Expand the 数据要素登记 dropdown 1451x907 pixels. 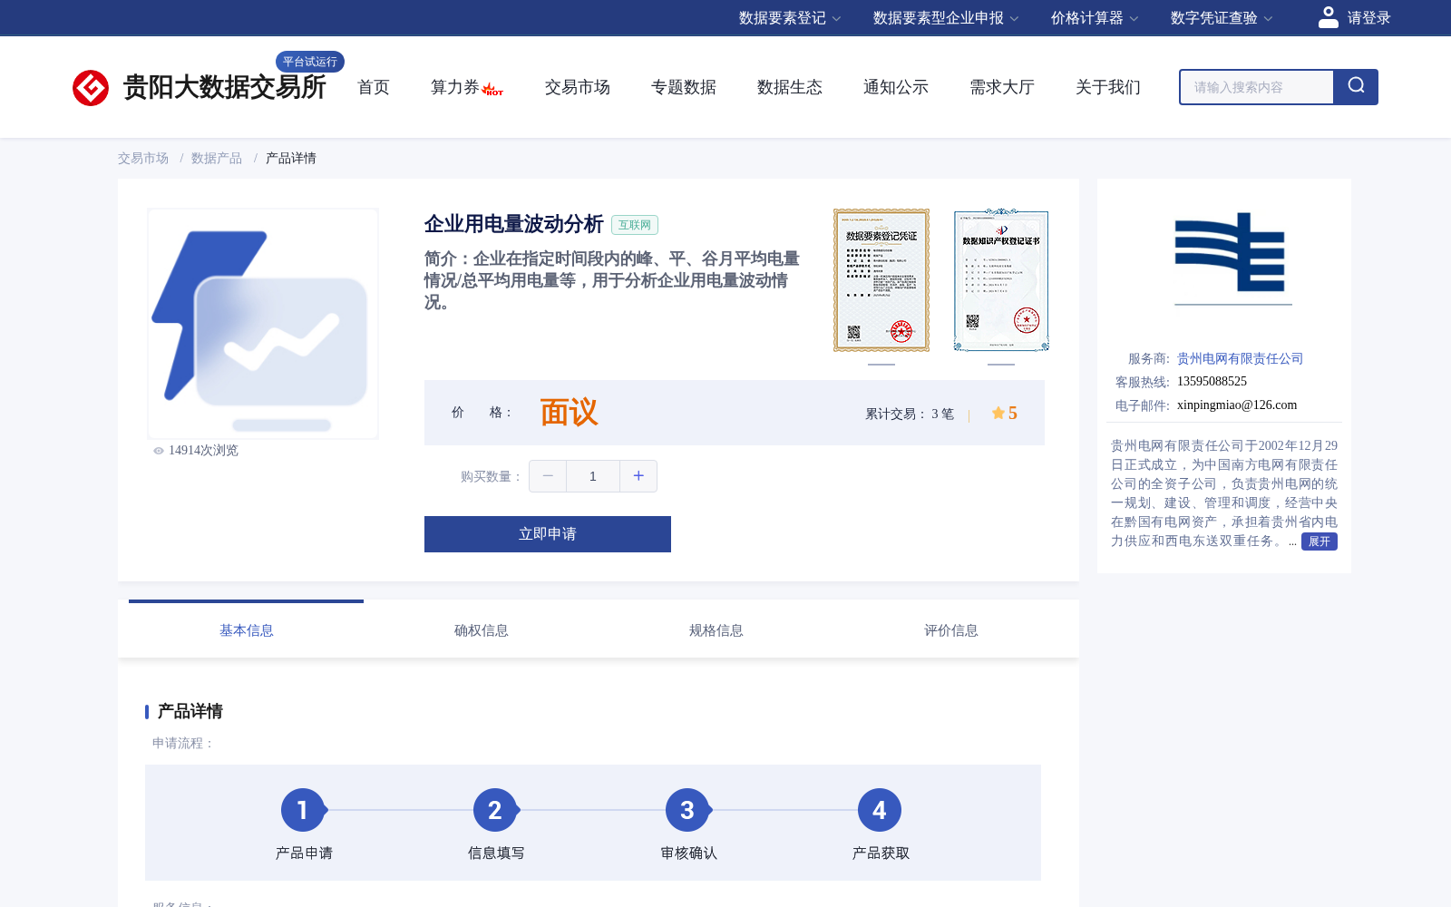click(790, 18)
